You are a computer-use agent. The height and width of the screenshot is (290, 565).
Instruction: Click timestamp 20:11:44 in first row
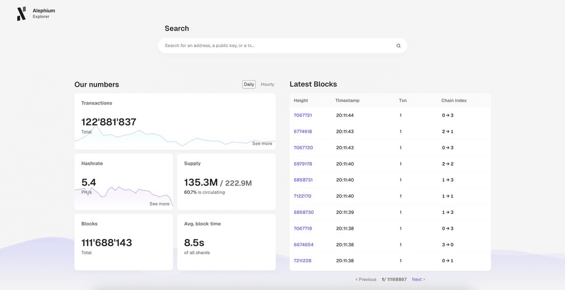[345, 115]
